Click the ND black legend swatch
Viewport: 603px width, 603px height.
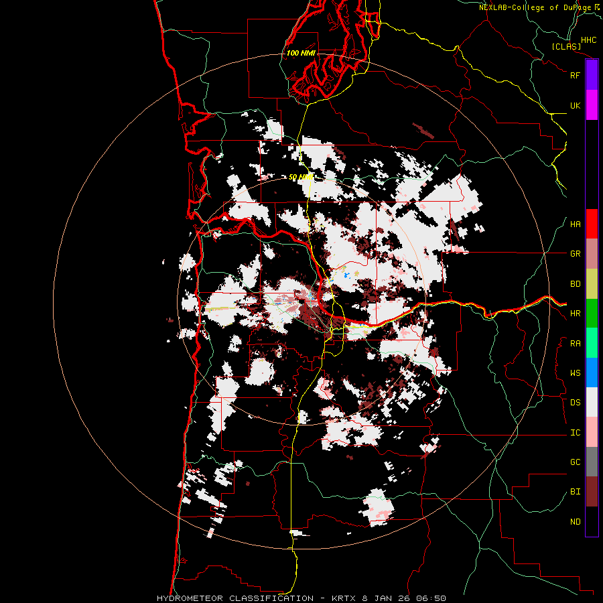click(x=592, y=521)
